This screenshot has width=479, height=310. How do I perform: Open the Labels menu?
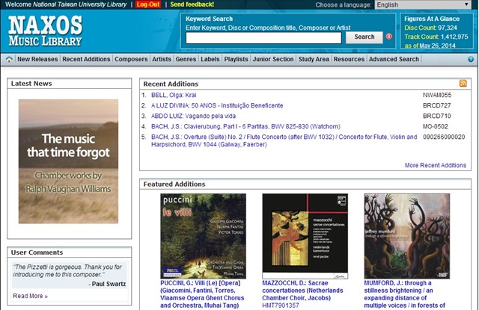pos(210,59)
